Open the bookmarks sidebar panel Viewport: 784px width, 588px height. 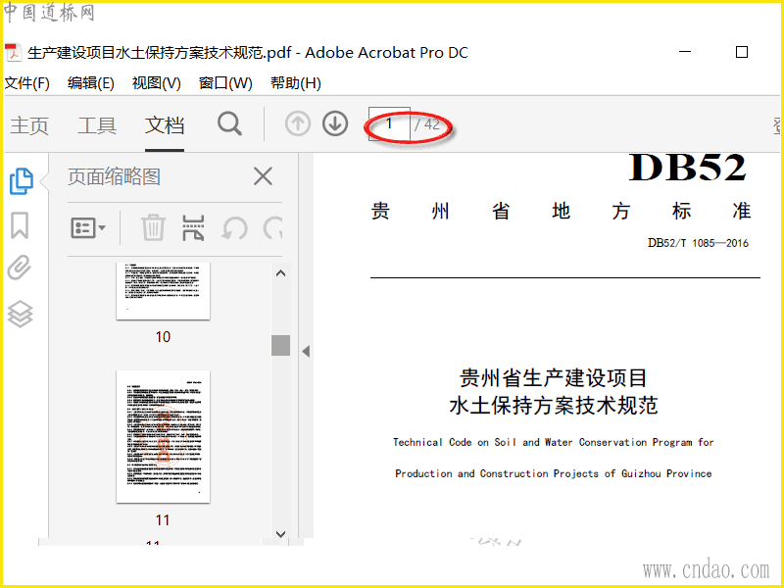pyautogui.click(x=20, y=225)
